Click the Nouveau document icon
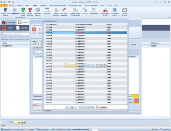This screenshot has height=131, width=171. [x=18, y=28]
